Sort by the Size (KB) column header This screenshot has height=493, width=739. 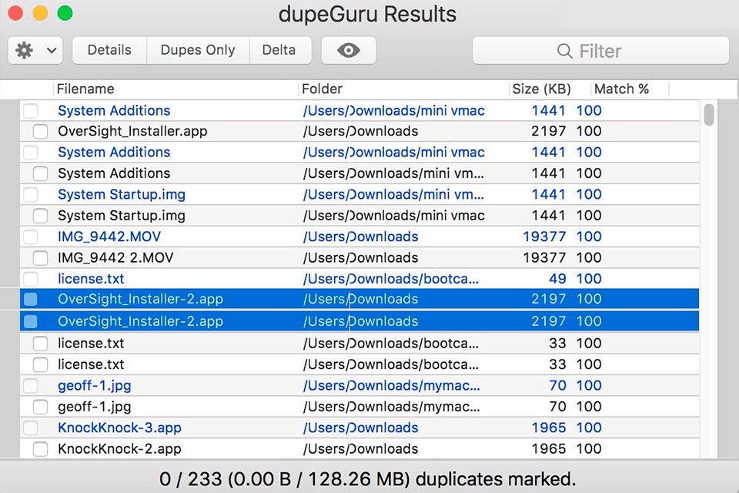tap(544, 89)
